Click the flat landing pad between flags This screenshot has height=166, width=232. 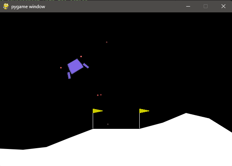point(116,129)
